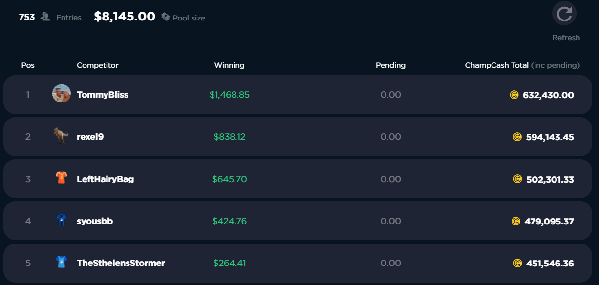Select the LeftHairyBag competitor name
599x285 pixels.
point(106,179)
